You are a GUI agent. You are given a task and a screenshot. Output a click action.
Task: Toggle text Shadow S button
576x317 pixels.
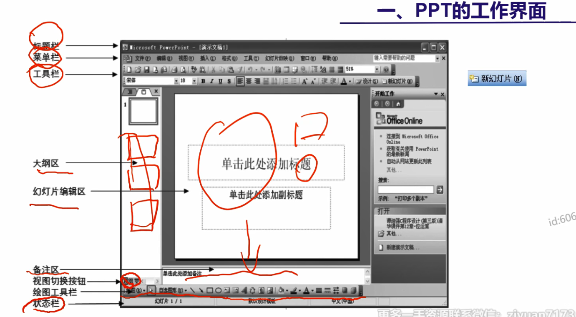(229, 81)
